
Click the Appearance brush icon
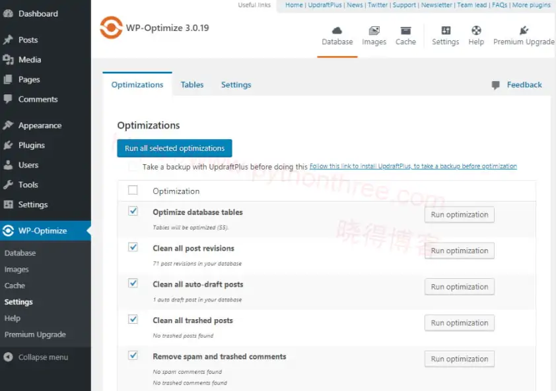click(x=8, y=125)
